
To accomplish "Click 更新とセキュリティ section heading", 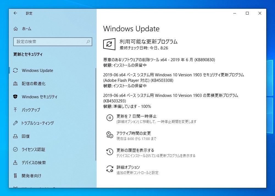I will [x=28, y=54].
